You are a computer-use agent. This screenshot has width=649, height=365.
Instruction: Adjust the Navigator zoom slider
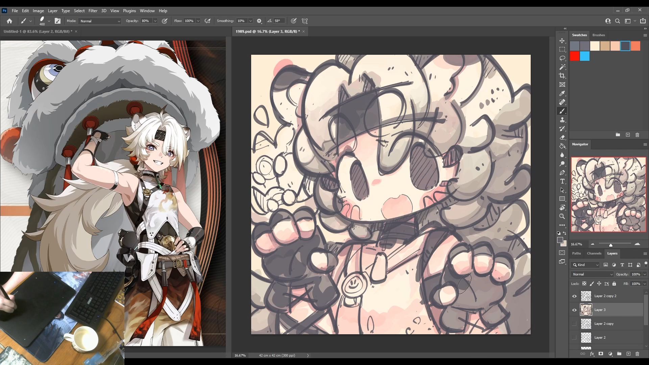[x=610, y=245]
